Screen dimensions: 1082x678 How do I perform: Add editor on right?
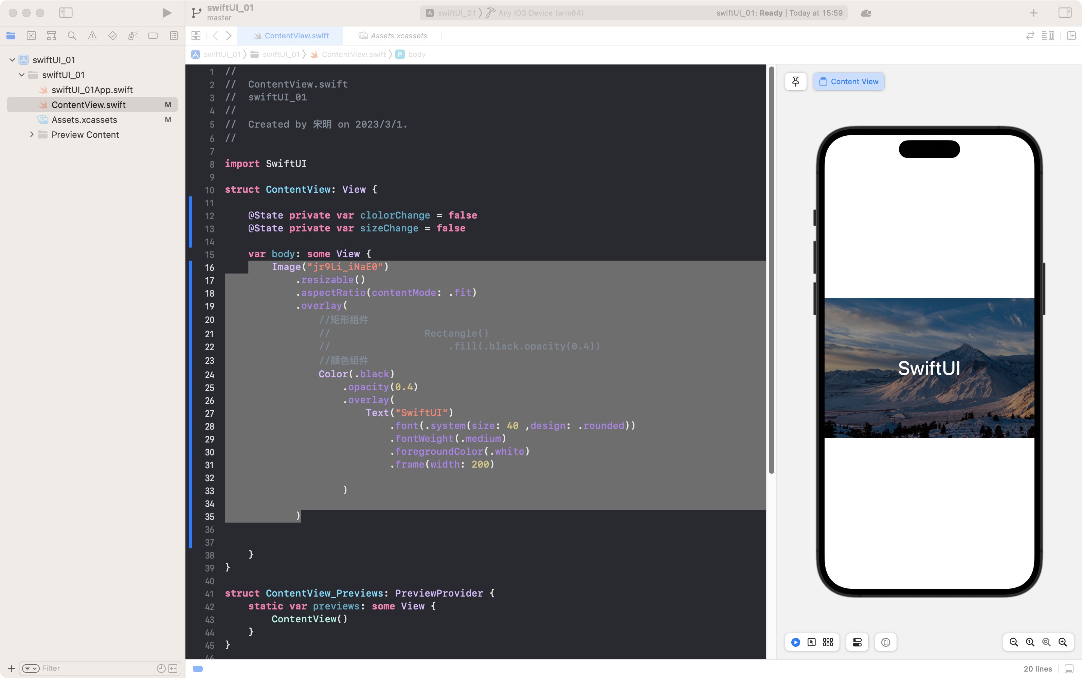[x=1071, y=35]
